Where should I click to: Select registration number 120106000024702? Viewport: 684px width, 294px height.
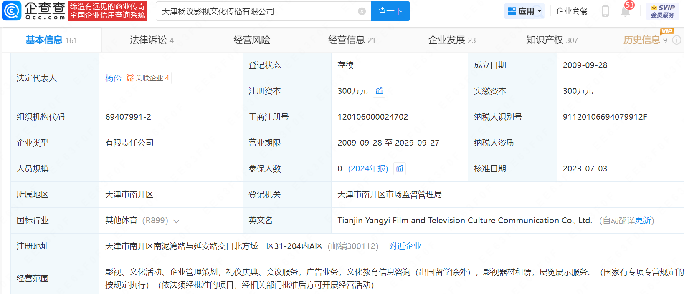tap(373, 117)
